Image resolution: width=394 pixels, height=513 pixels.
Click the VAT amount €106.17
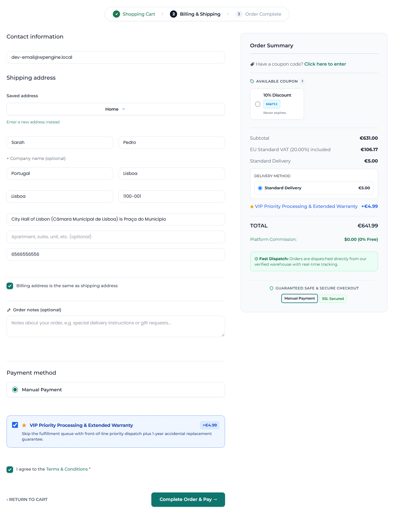[x=369, y=150]
